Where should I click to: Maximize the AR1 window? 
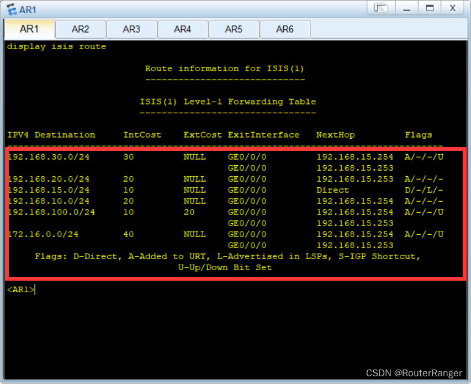click(x=430, y=8)
